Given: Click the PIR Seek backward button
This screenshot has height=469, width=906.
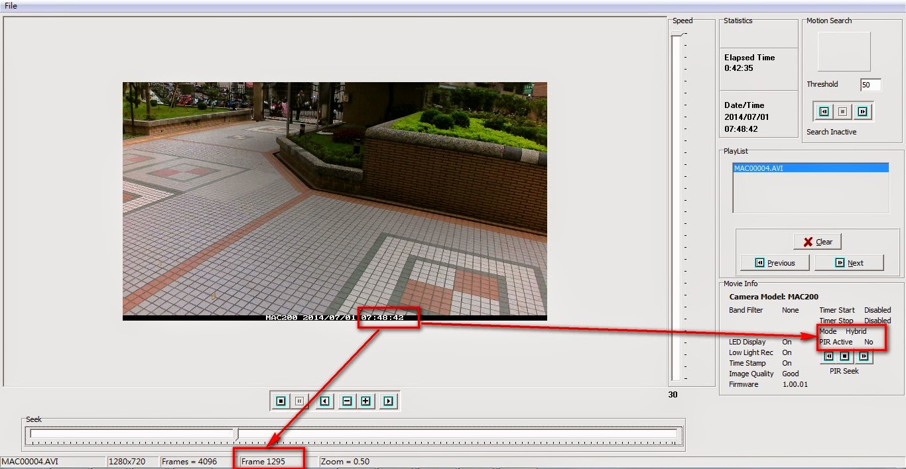Looking at the screenshot, I should tap(828, 356).
